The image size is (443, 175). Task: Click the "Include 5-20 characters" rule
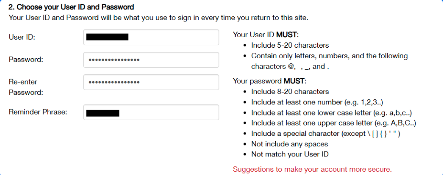[290, 45]
